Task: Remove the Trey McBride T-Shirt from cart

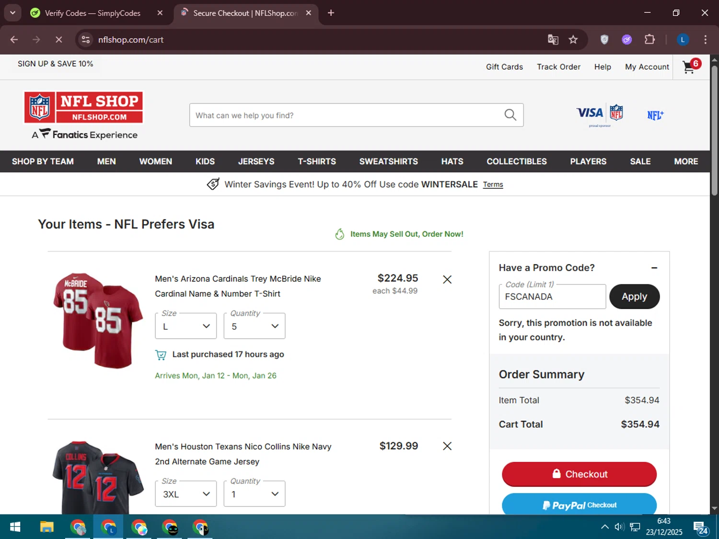Action: point(447,279)
